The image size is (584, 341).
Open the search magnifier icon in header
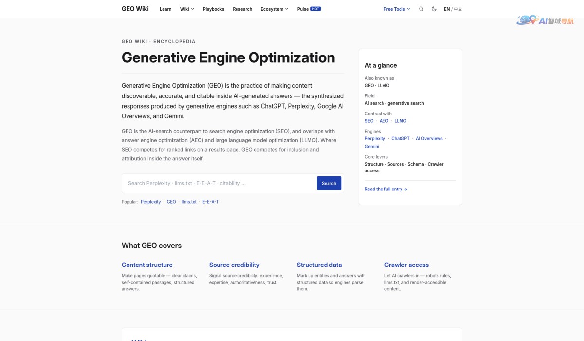tap(421, 9)
